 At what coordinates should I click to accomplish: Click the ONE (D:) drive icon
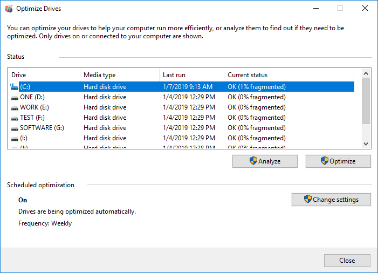click(x=15, y=97)
